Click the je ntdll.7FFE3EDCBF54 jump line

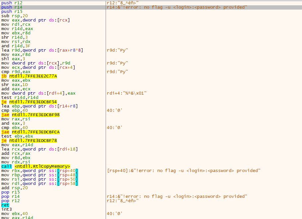click(29, 102)
